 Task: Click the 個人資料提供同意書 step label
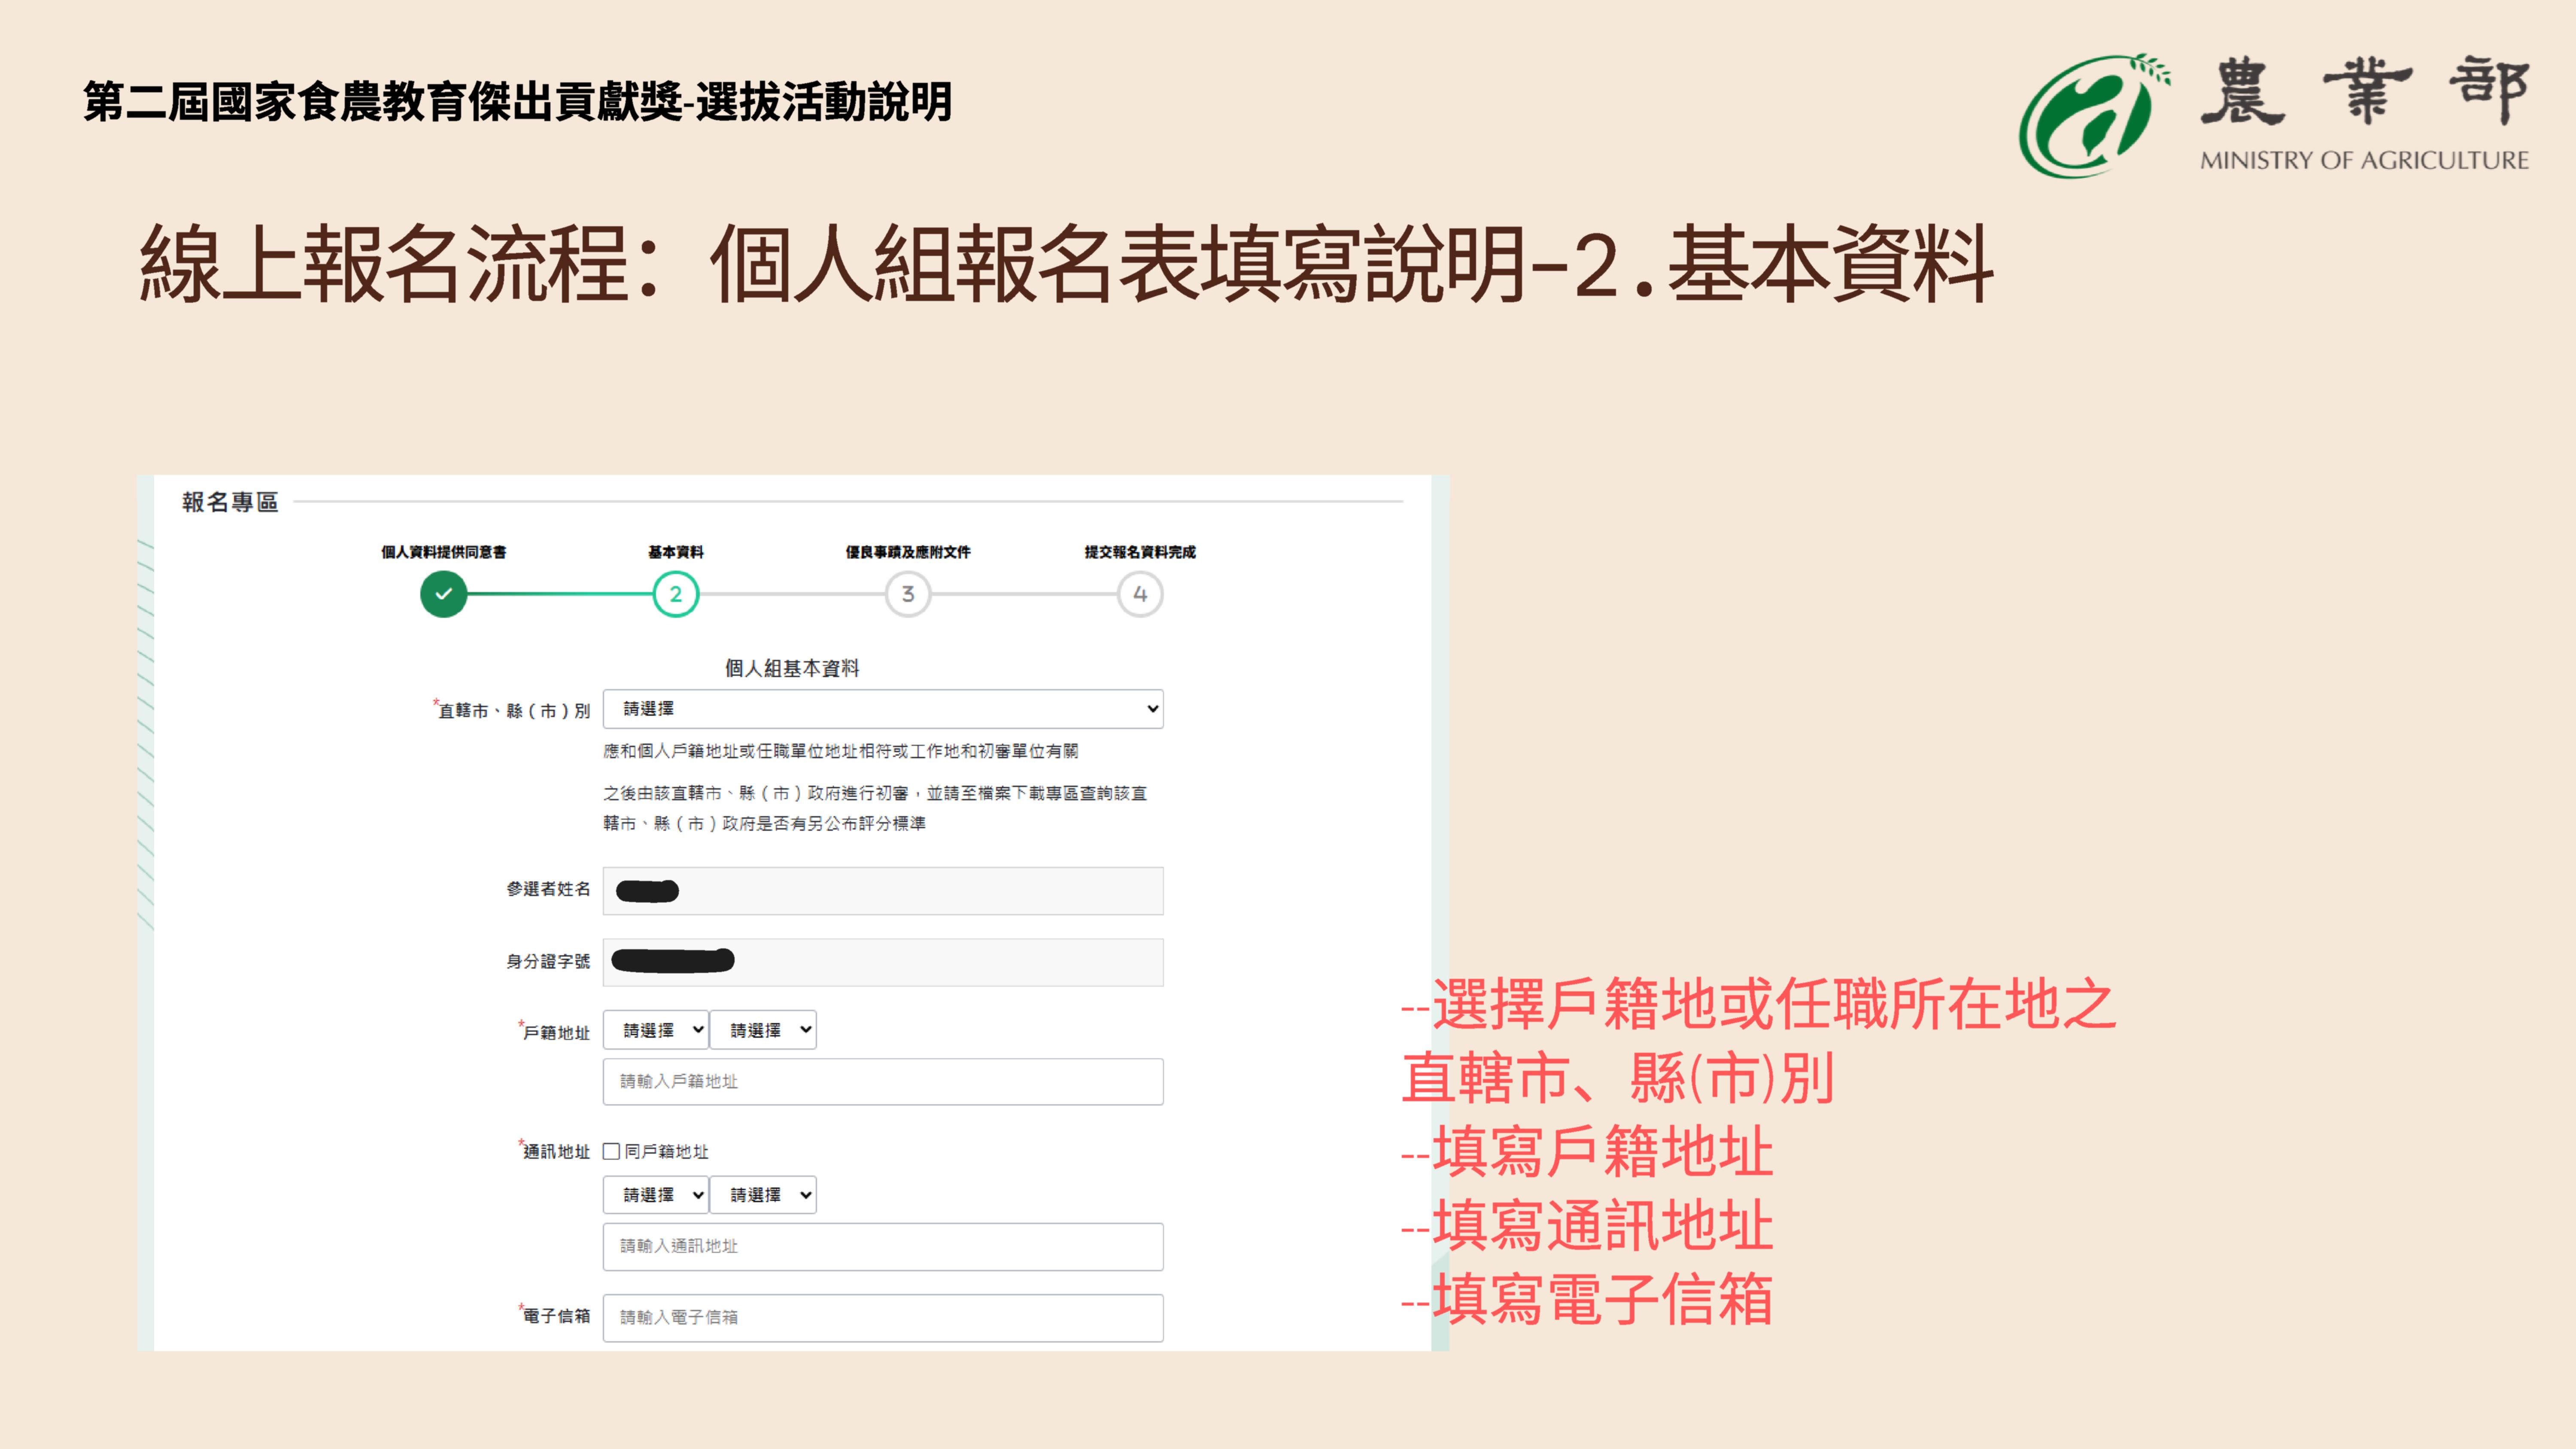[443, 552]
